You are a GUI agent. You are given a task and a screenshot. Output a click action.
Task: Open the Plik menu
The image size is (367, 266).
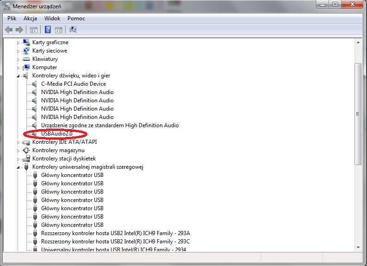(x=12, y=18)
